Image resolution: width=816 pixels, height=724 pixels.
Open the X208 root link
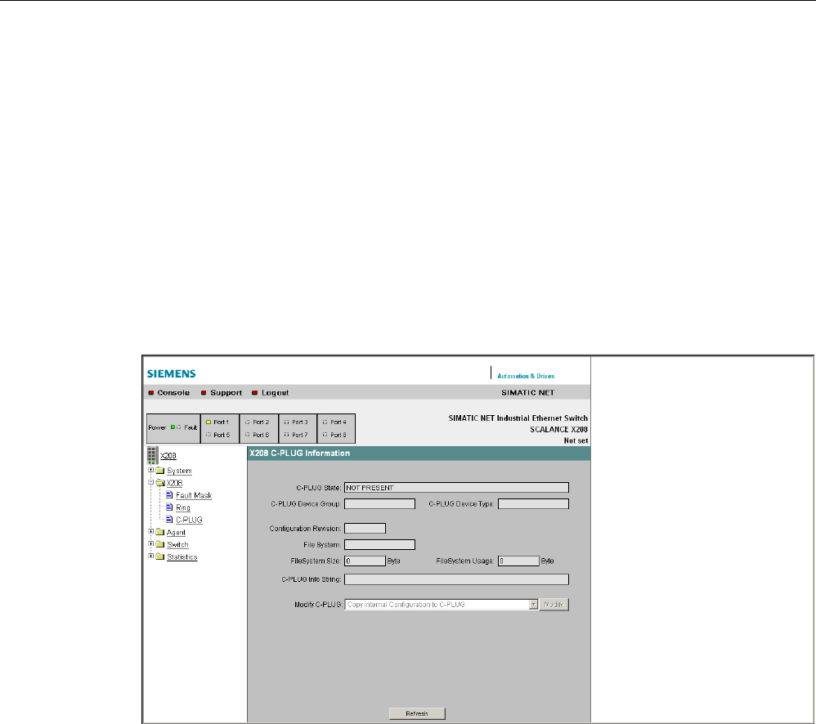tap(168, 456)
